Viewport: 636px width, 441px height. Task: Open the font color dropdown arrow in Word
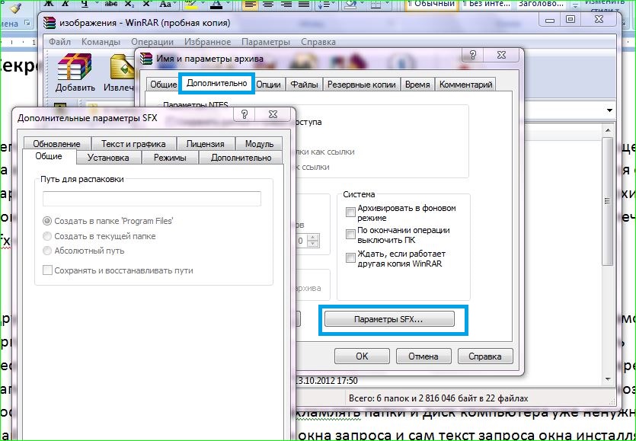[227, 4]
